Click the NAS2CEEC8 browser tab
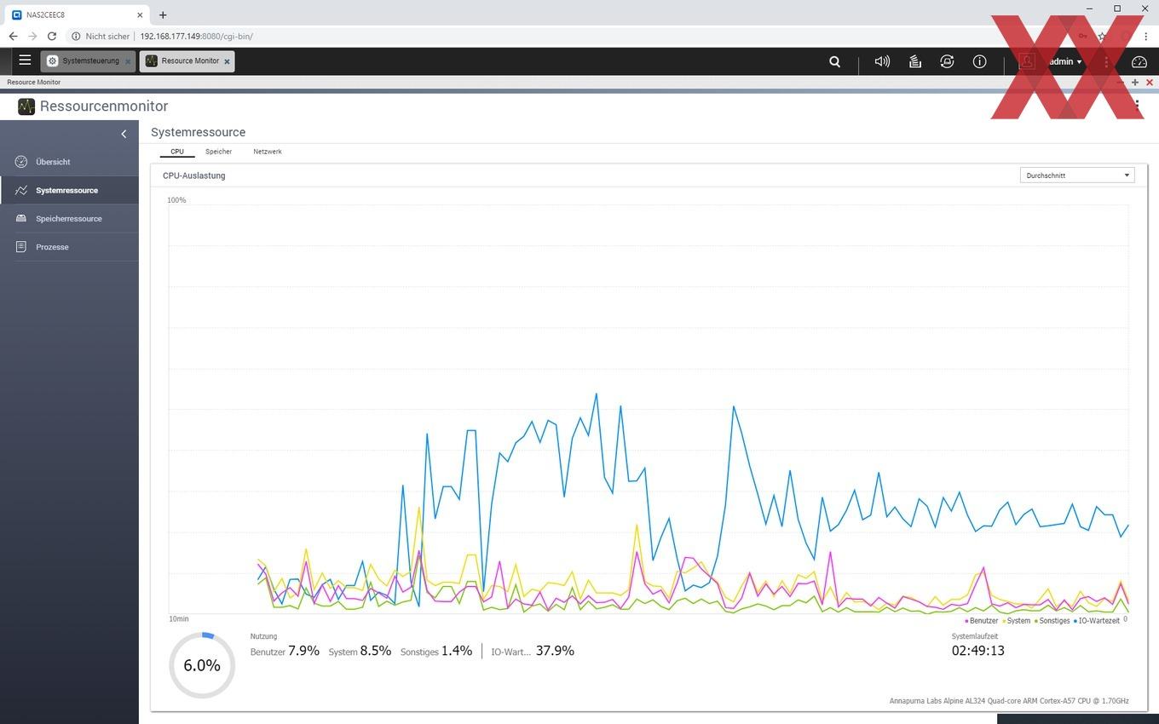The height and width of the screenshot is (724, 1159). (x=78, y=14)
